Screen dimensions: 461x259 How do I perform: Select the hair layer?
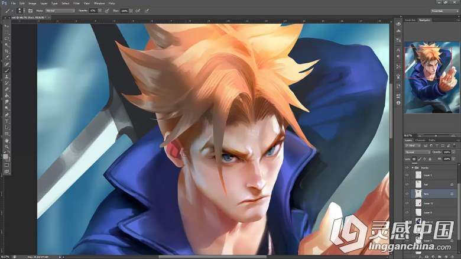tap(434, 184)
